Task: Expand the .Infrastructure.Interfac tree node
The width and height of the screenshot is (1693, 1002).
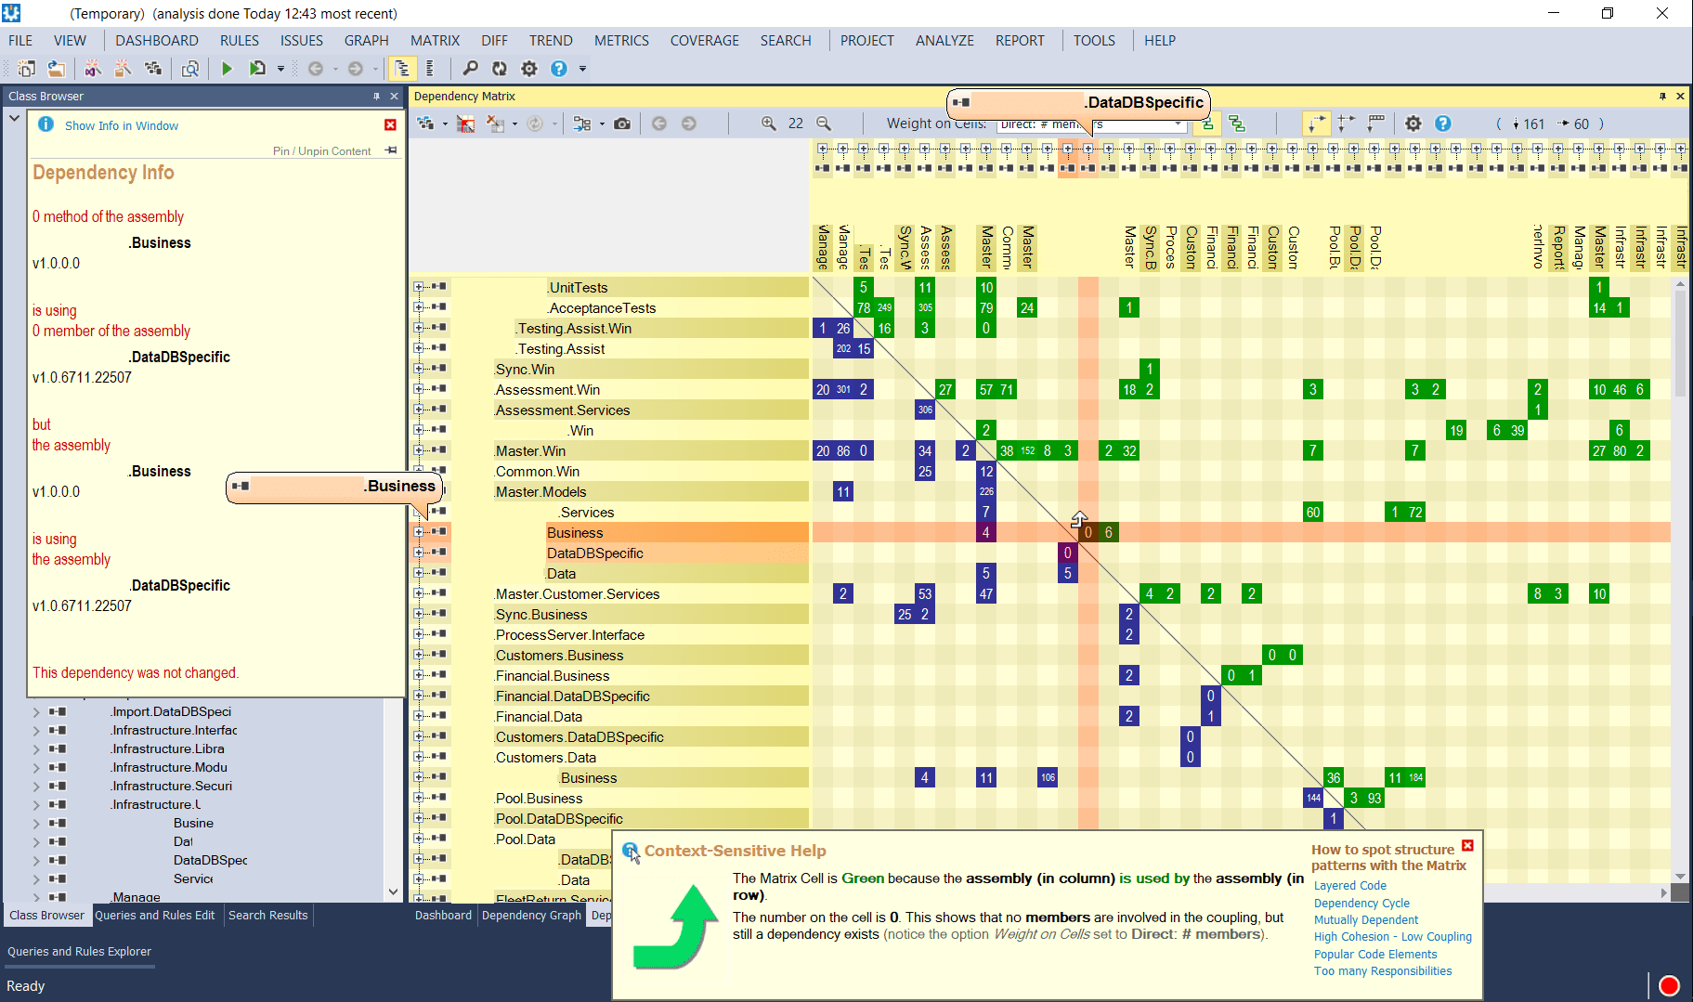Action: pos(35,730)
